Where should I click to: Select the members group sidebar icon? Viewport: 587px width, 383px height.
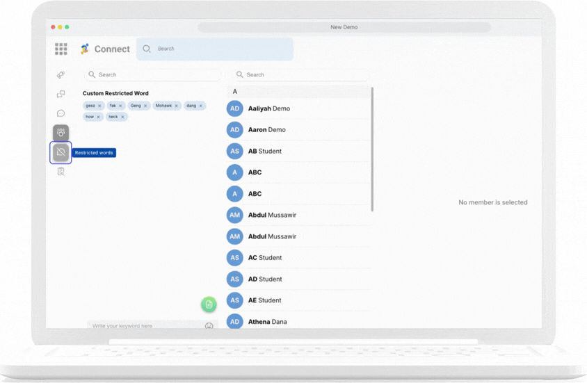tap(61, 132)
